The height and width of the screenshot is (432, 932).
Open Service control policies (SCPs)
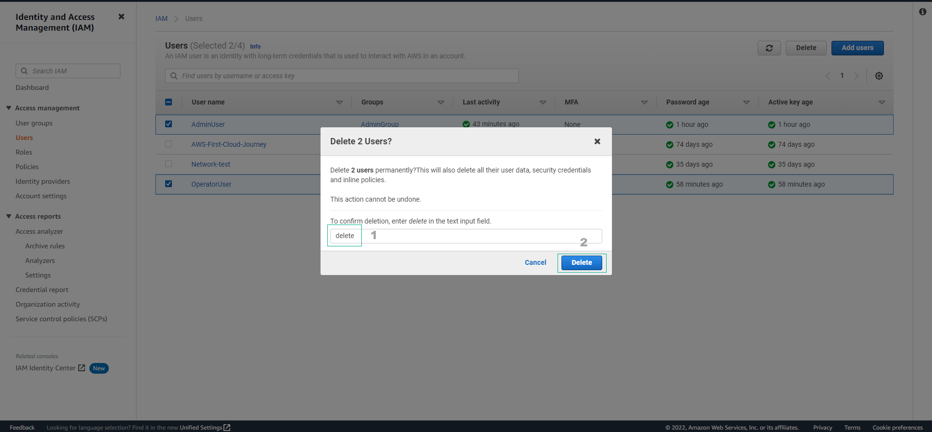(61, 319)
